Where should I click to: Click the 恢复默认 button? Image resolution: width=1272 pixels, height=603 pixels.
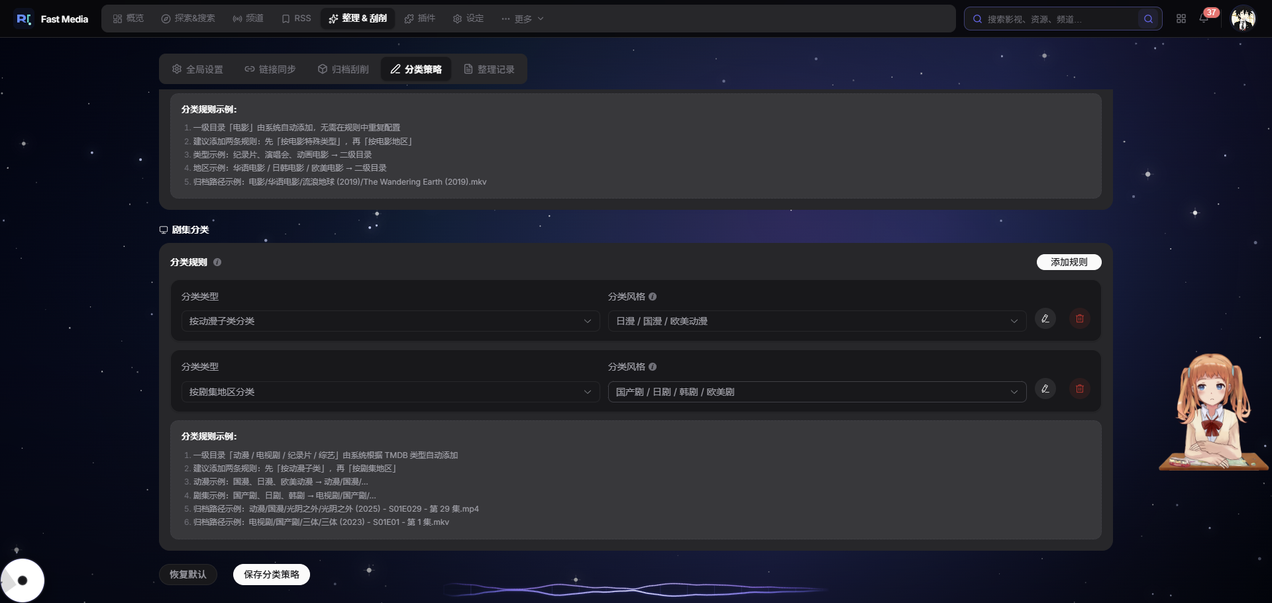tap(188, 575)
